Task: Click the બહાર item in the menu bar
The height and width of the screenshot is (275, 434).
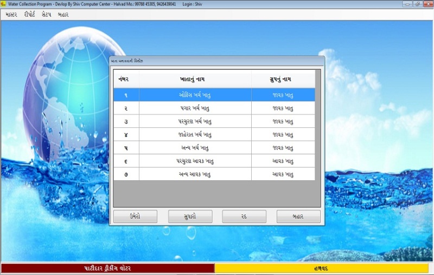Action: pos(63,15)
